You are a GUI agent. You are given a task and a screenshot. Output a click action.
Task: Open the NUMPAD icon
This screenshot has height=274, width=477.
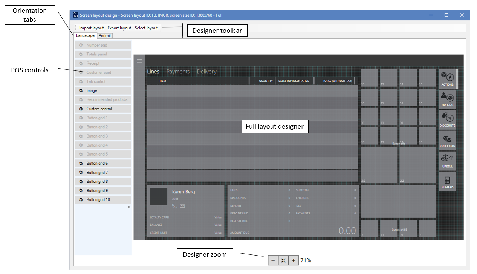click(447, 181)
